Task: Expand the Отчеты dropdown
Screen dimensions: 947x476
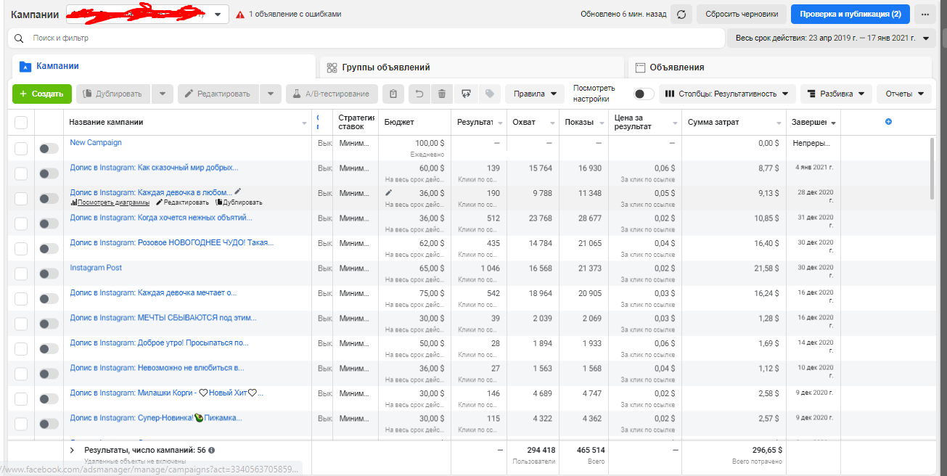Action: 904,94
